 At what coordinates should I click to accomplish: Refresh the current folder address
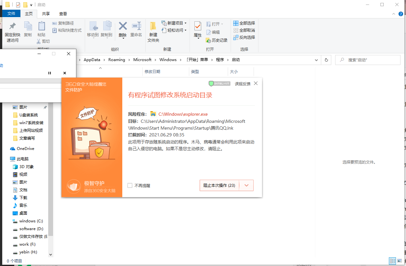pos(326,60)
